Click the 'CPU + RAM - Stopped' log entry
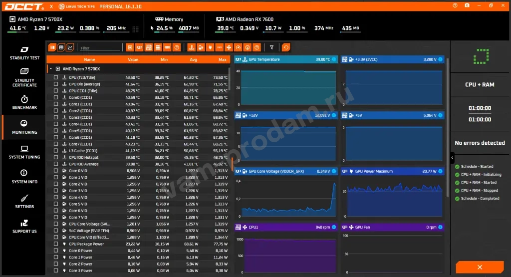The image size is (511, 277). pos(480,190)
